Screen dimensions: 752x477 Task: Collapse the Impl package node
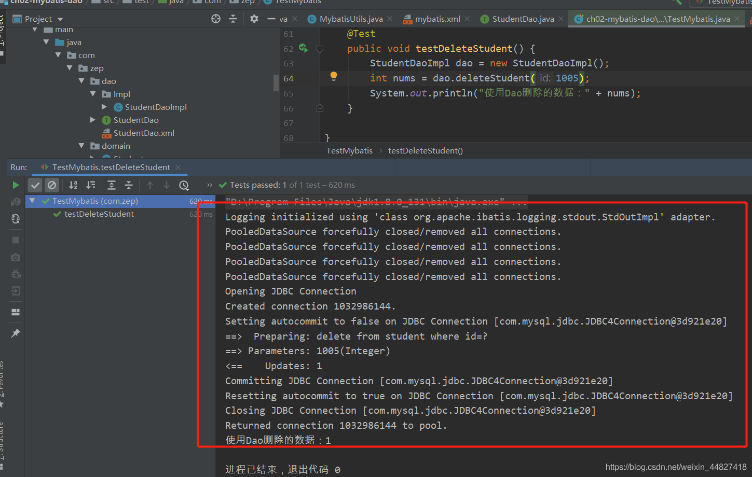pyautogui.click(x=93, y=94)
